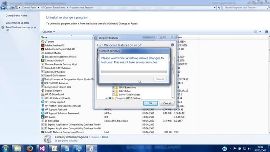Open Control Panel Home link
This screenshot has height=152, width=270.
tap(16, 16)
